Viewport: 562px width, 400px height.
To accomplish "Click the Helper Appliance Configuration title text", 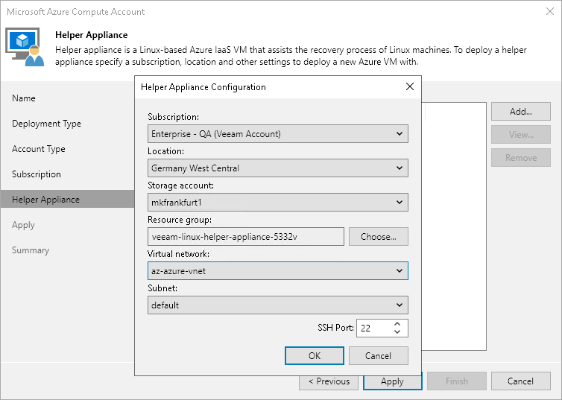I will click(x=203, y=87).
